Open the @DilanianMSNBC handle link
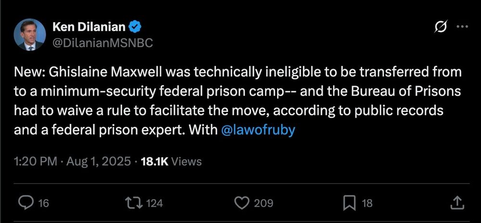Viewport: 481px width, 223px height. click(102, 43)
